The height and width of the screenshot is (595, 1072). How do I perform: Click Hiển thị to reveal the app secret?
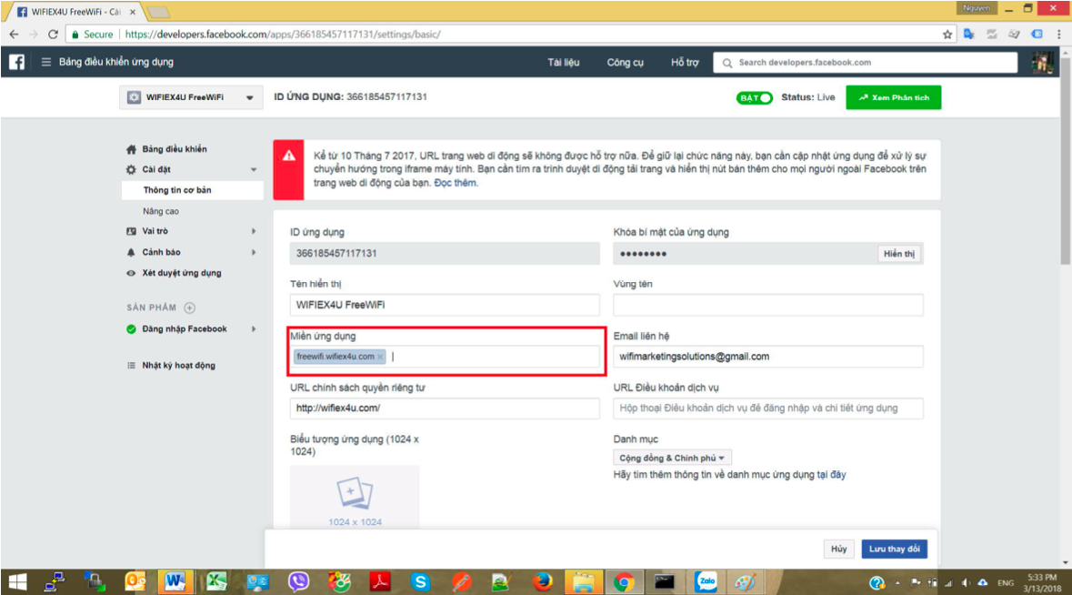click(898, 254)
